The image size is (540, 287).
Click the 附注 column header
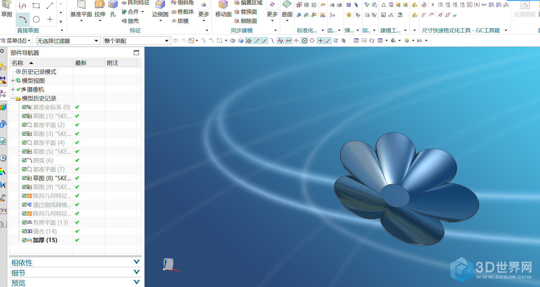(x=121, y=63)
